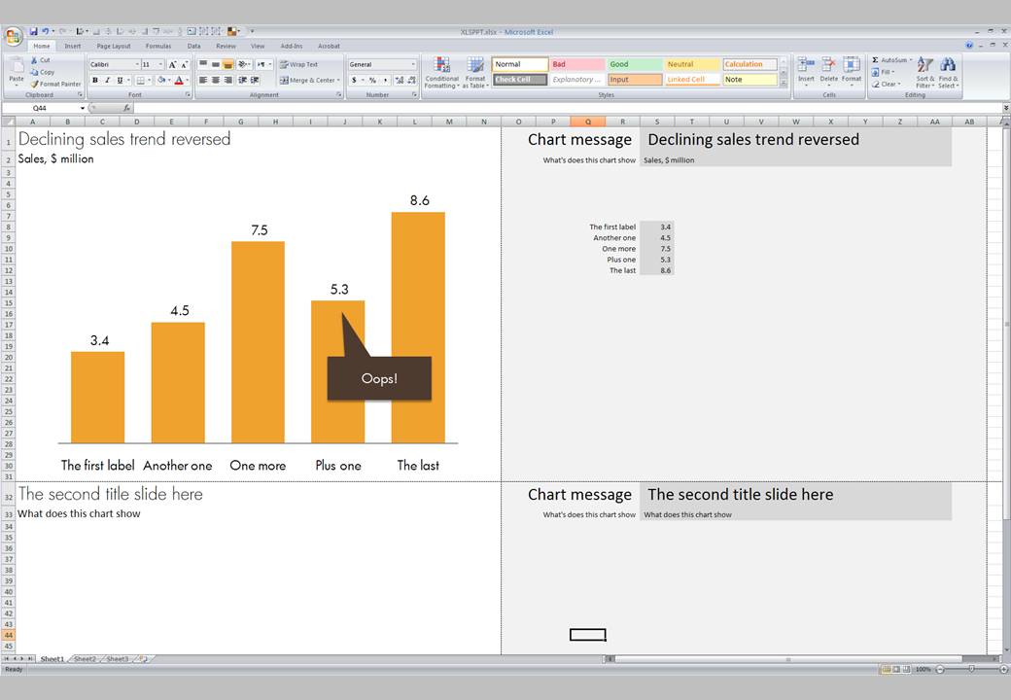Apply the Good cell style
Image resolution: width=1011 pixels, height=700 pixels.
635,64
